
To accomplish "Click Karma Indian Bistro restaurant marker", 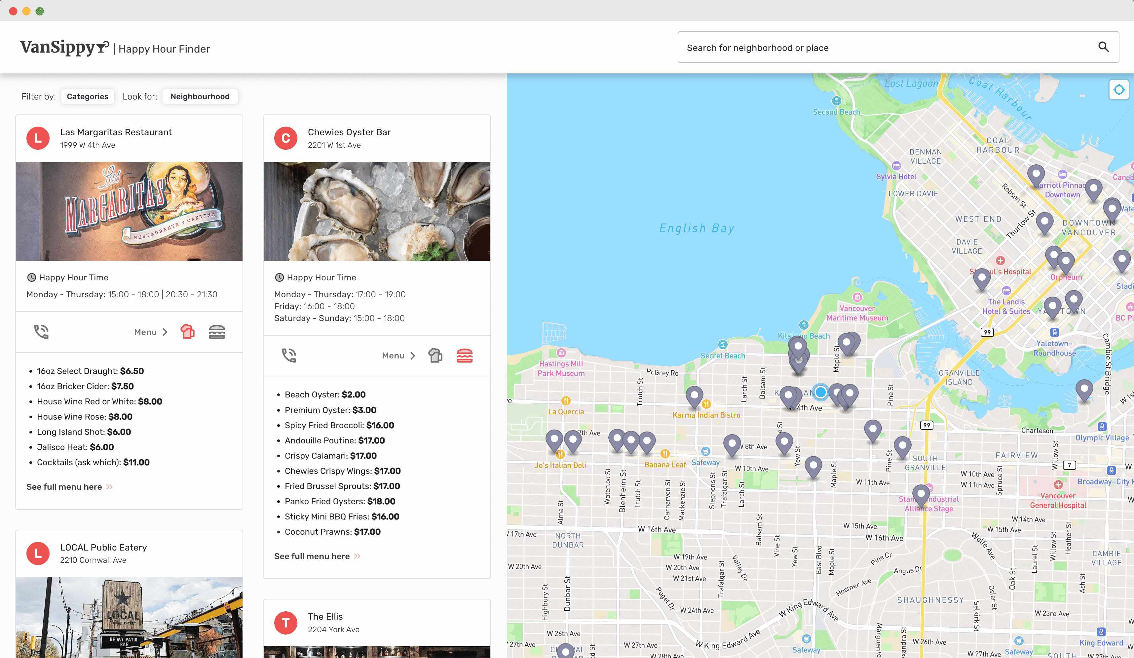I will [x=706, y=404].
